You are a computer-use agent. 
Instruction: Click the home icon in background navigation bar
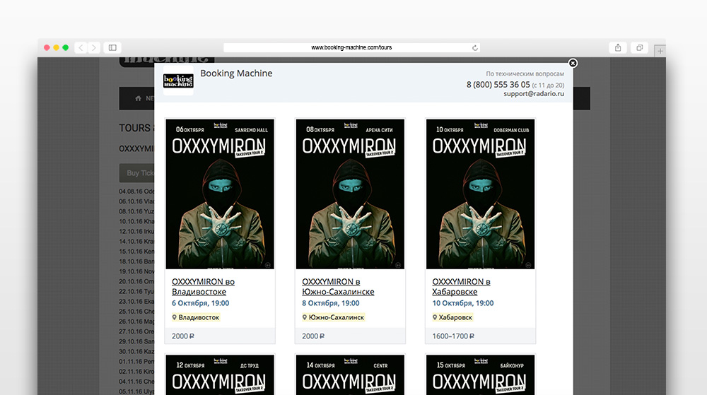pyautogui.click(x=138, y=98)
